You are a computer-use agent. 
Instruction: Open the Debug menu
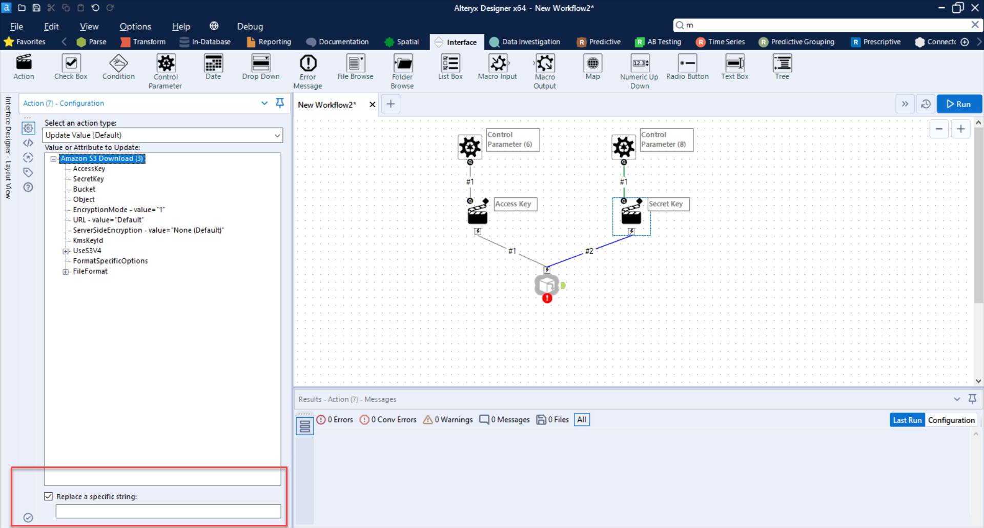tap(250, 26)
